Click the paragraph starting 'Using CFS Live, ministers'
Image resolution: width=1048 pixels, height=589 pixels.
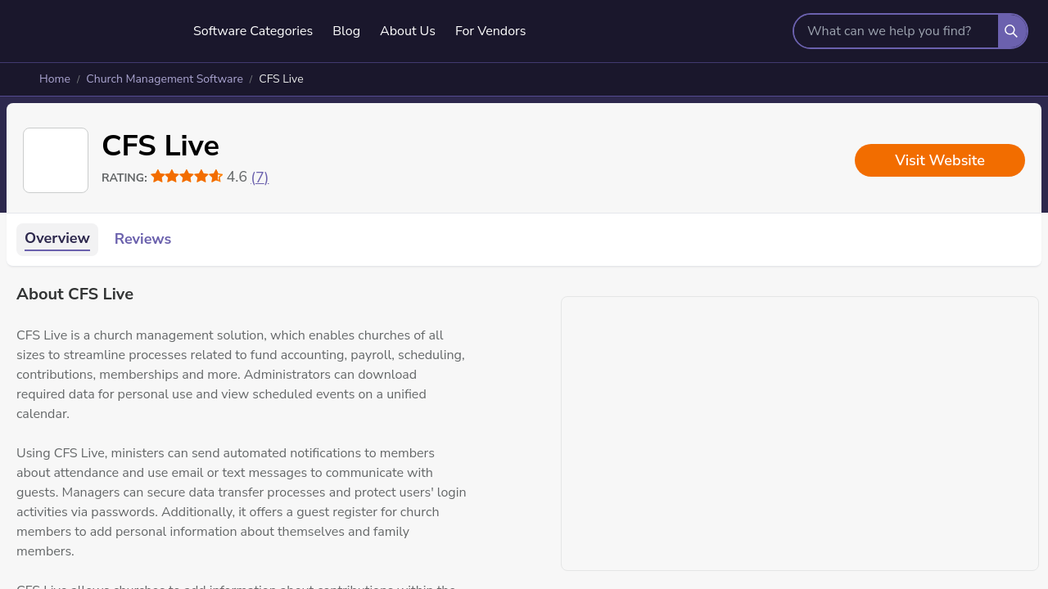click(x=242, y=502)
